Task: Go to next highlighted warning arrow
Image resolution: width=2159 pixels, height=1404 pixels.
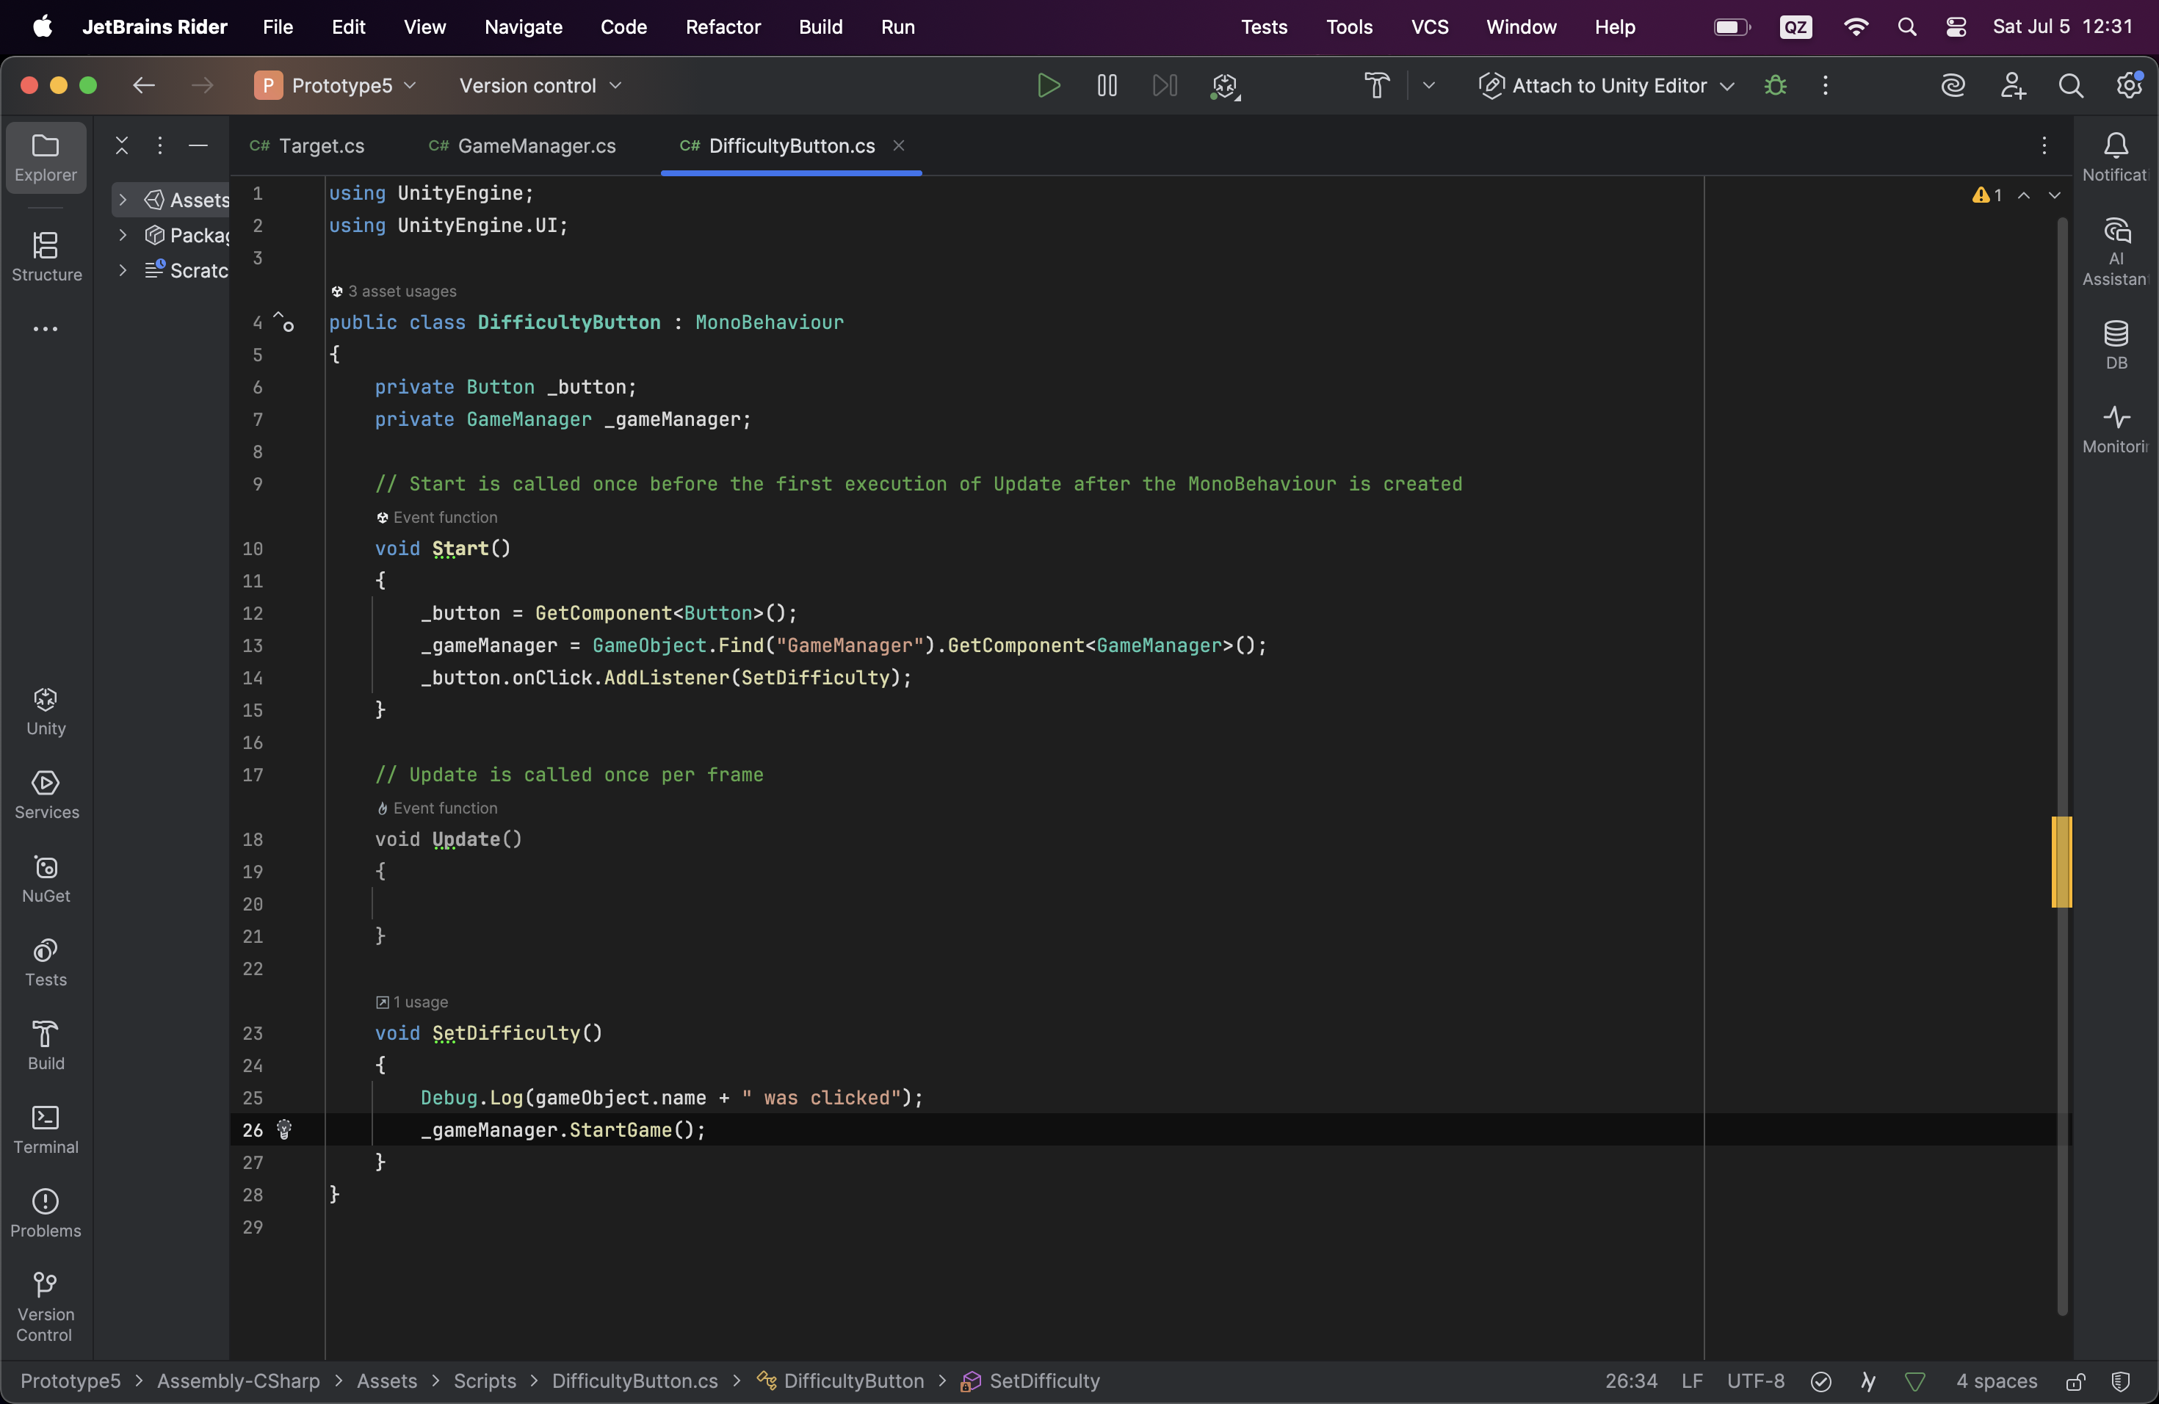Action: (x=2055, y=195)
